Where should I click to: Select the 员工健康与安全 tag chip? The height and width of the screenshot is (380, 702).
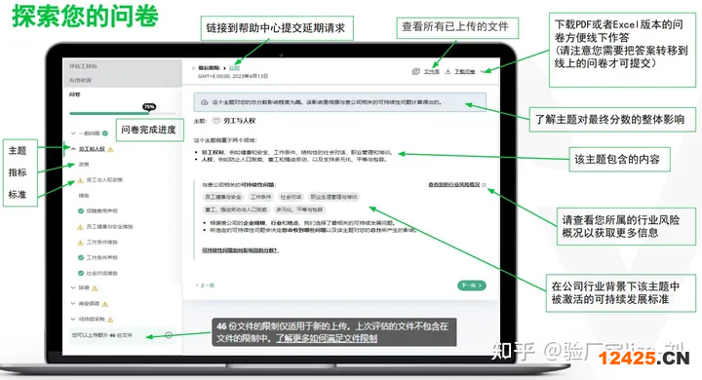pos(223,197)
